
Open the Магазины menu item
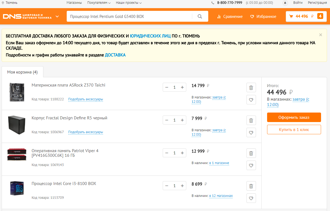coord(74,3)
